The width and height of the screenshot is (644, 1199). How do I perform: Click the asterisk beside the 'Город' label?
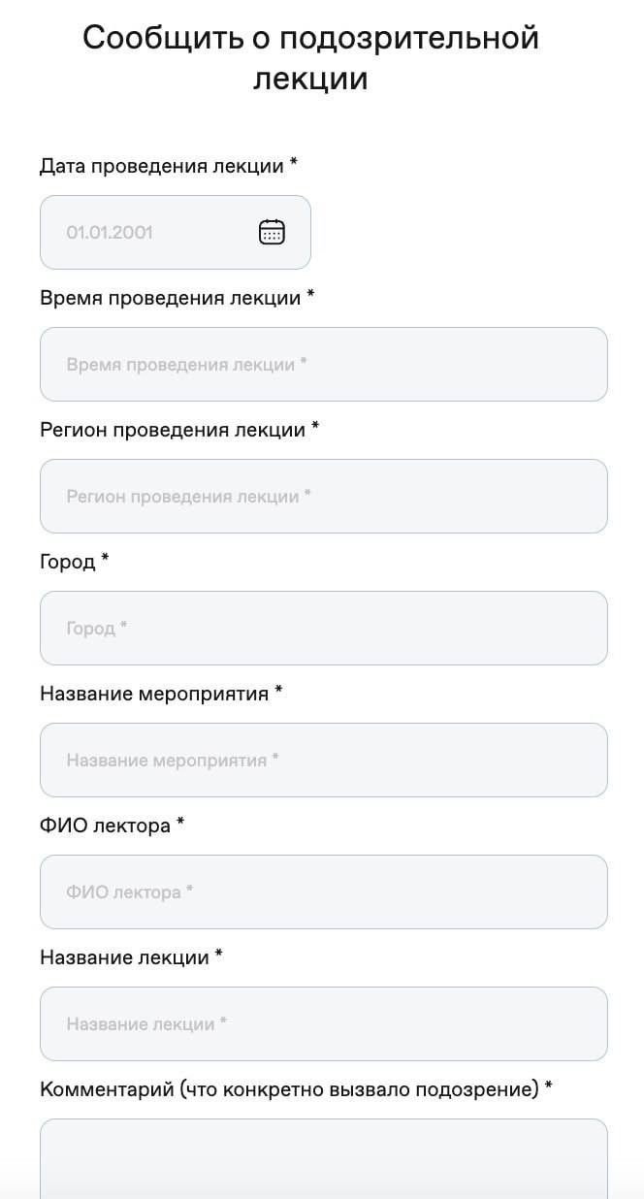coord(105,560)
